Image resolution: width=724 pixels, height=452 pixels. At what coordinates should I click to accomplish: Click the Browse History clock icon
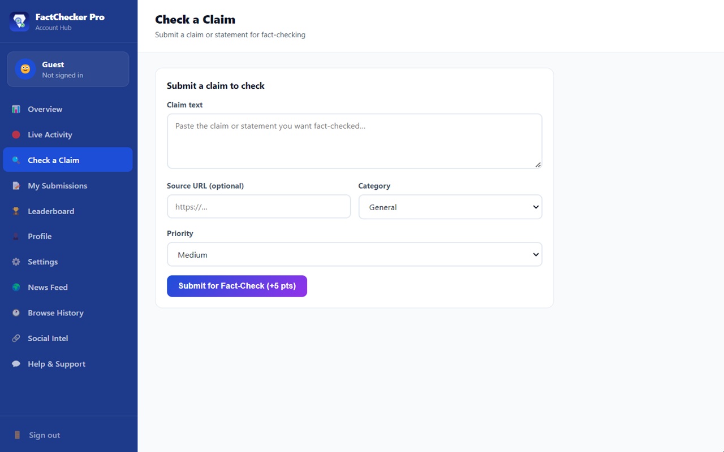point(16,312)
